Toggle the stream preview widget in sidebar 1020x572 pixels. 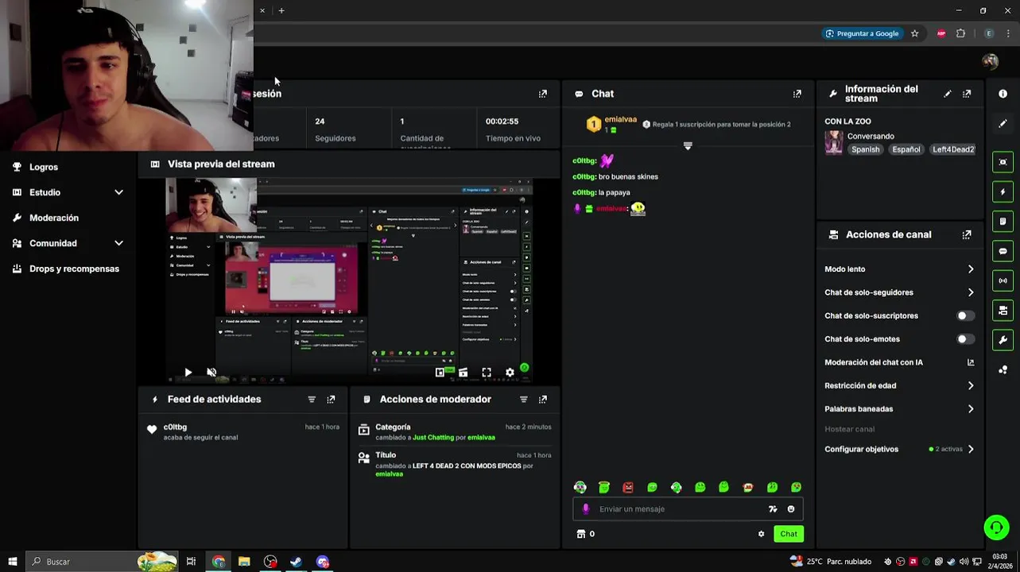point(1003,162)
